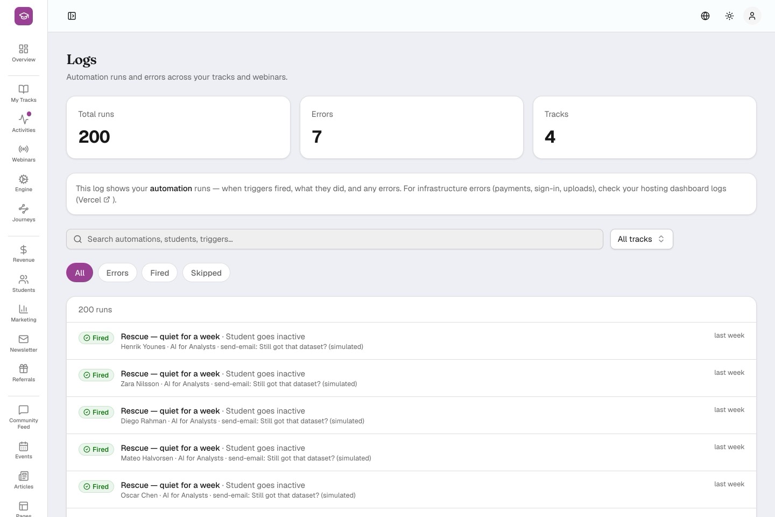This screenshot has height=517, width=775.
Task: Open the All tracks dropdown
Action: coord(642,239)
